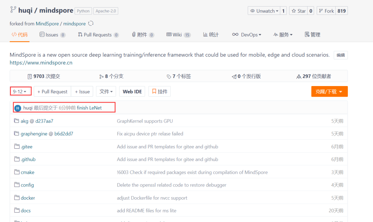373x222 pixels.
Task: Click the star count 0
Action: point(311,11)
